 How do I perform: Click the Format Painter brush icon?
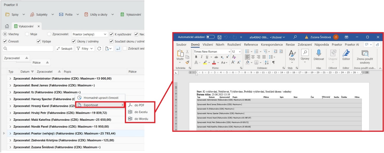187,62
